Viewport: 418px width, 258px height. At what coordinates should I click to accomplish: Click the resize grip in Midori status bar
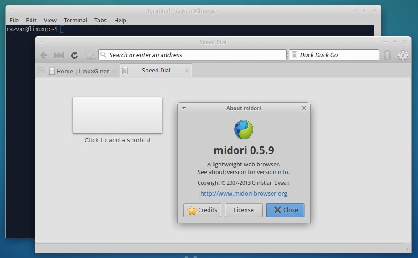(x=407, y=249)
